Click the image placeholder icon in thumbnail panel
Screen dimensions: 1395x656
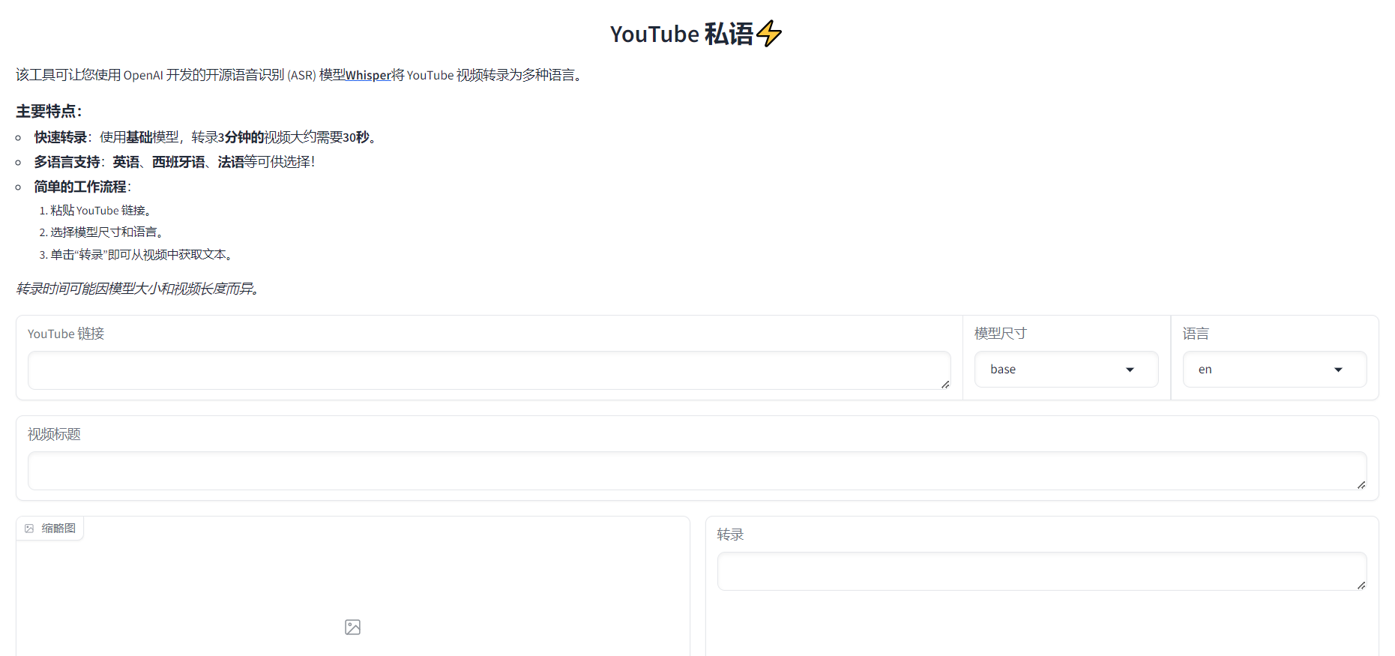coord(352,627)
